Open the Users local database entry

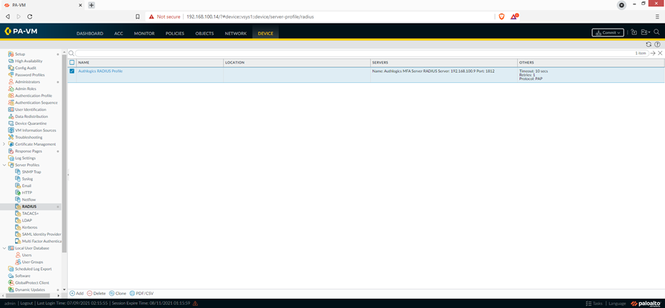pos(26,255)
